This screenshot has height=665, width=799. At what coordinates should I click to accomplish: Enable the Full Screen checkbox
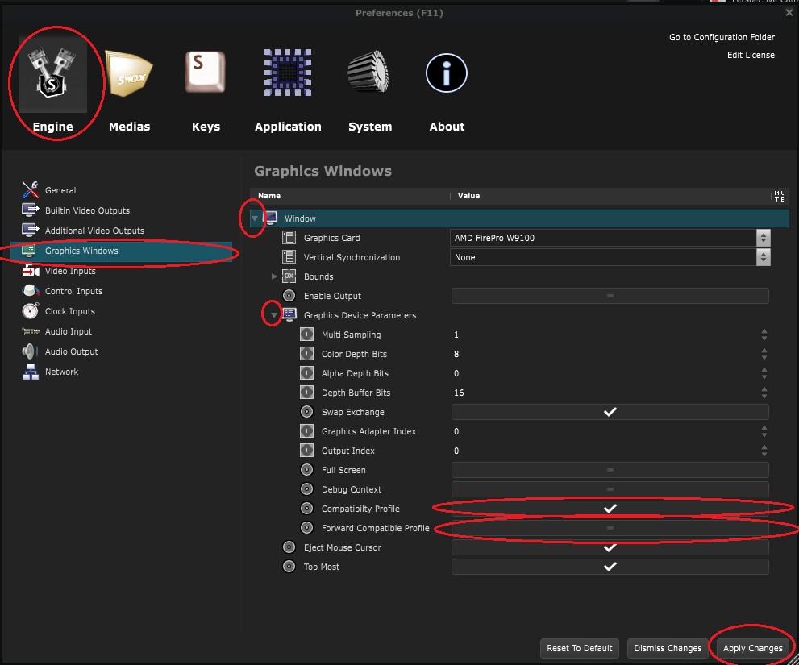coord(610,470)
